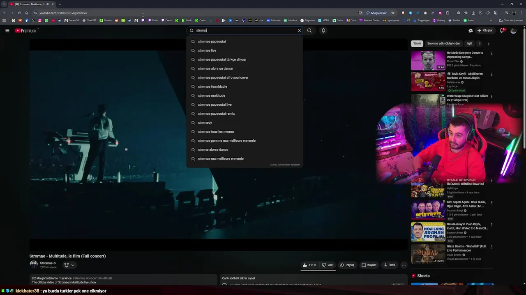Open the SteamDB bookmark

pyautogui.click(x=72, y=20)
